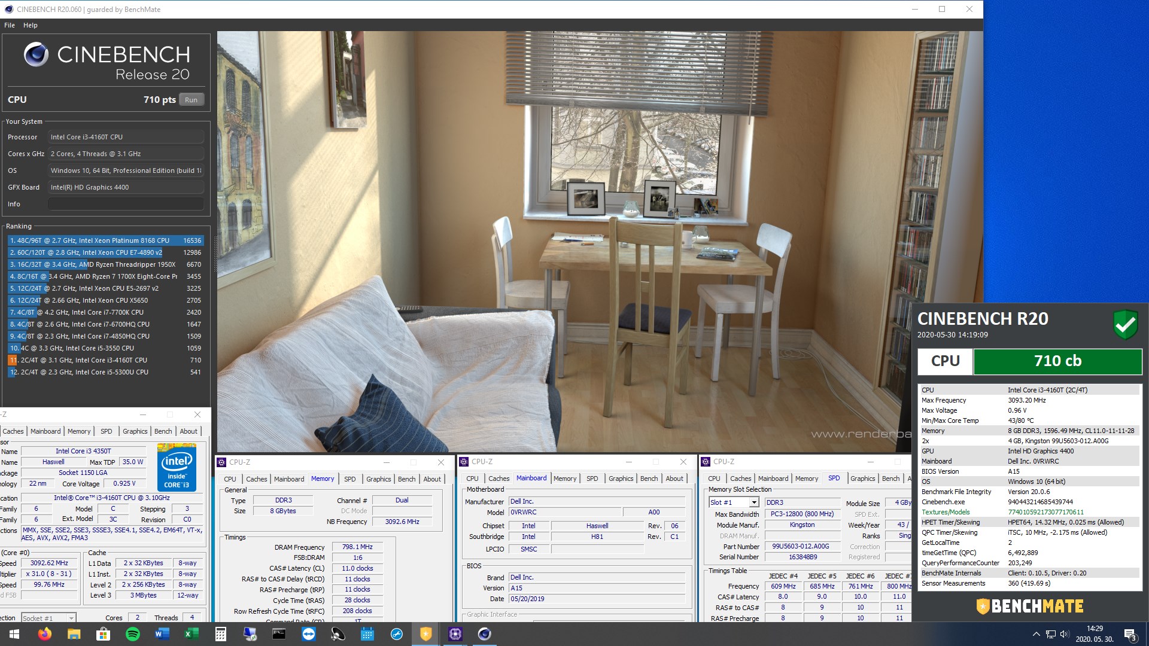Open the notification center with 3 alerts
Viewport: 1149px width, 646px height.
point(1130,635)
